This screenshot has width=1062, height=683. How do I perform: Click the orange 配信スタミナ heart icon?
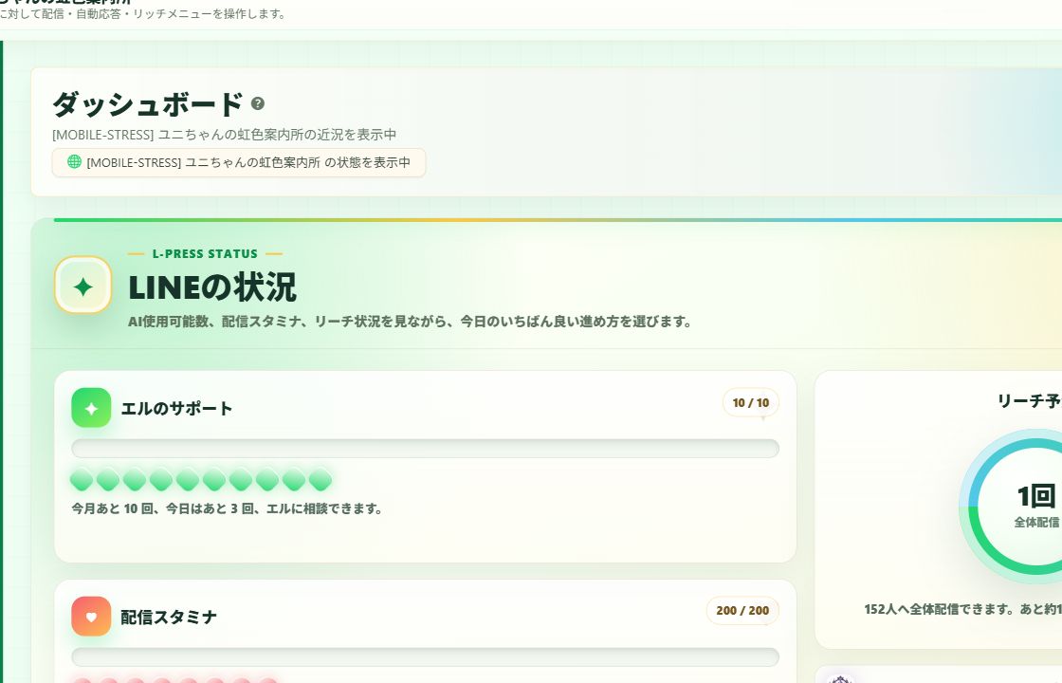point(91,617)
